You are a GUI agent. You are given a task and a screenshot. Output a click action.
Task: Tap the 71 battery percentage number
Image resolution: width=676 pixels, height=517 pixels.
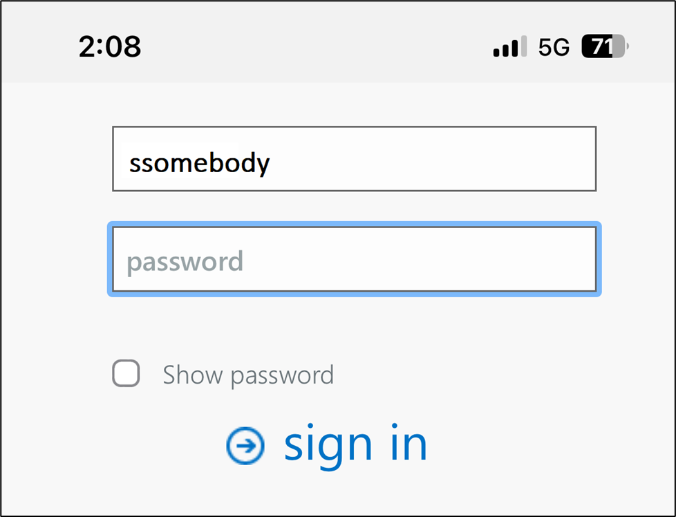pos(600,47)
